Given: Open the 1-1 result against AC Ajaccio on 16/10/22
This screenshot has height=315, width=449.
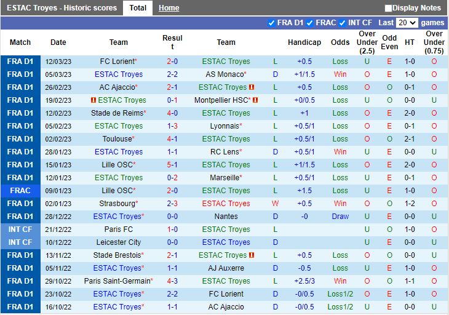Looking at the screenshot, I should coord(172,306).
